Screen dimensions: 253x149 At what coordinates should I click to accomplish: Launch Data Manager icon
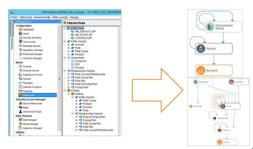pos(21,120)
